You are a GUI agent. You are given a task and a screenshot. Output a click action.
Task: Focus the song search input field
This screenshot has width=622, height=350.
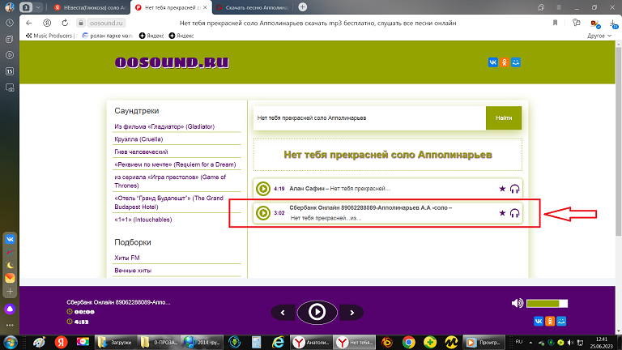pyautogui.click(x=369, y=117)
